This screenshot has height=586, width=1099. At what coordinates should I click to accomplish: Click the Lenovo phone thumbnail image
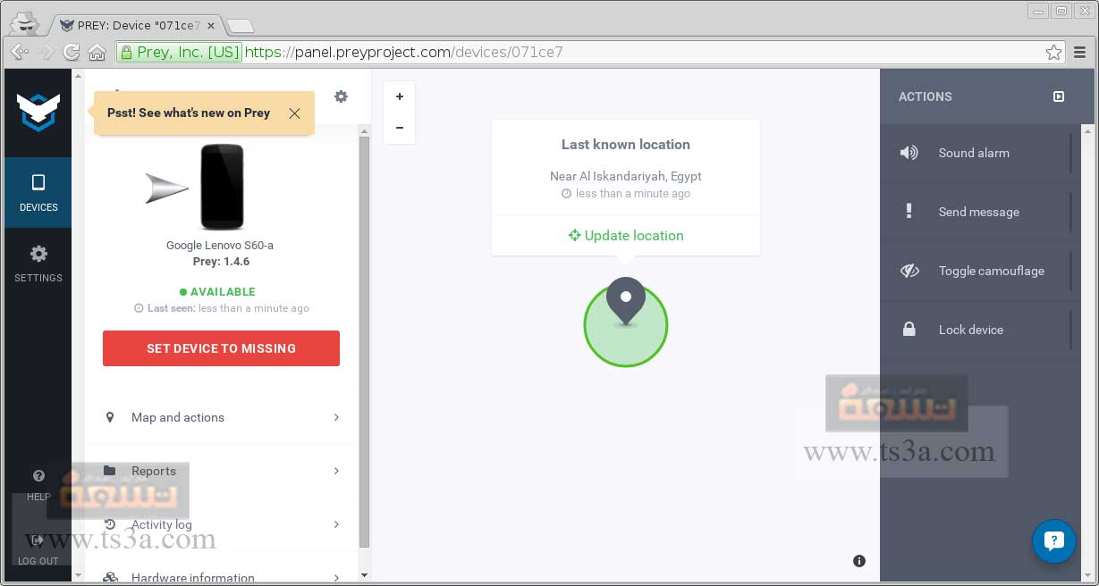click(x=222, y=187)
